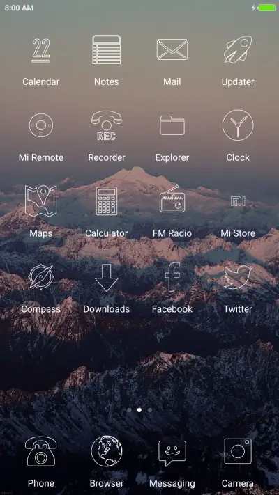The height and width of the screenshot is (495, 279).
Task: Launch the Camera dock icon
Action: tap(238, 451)
